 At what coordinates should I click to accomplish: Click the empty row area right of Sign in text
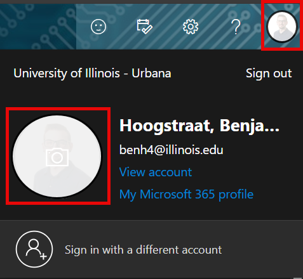pos(262,249)
